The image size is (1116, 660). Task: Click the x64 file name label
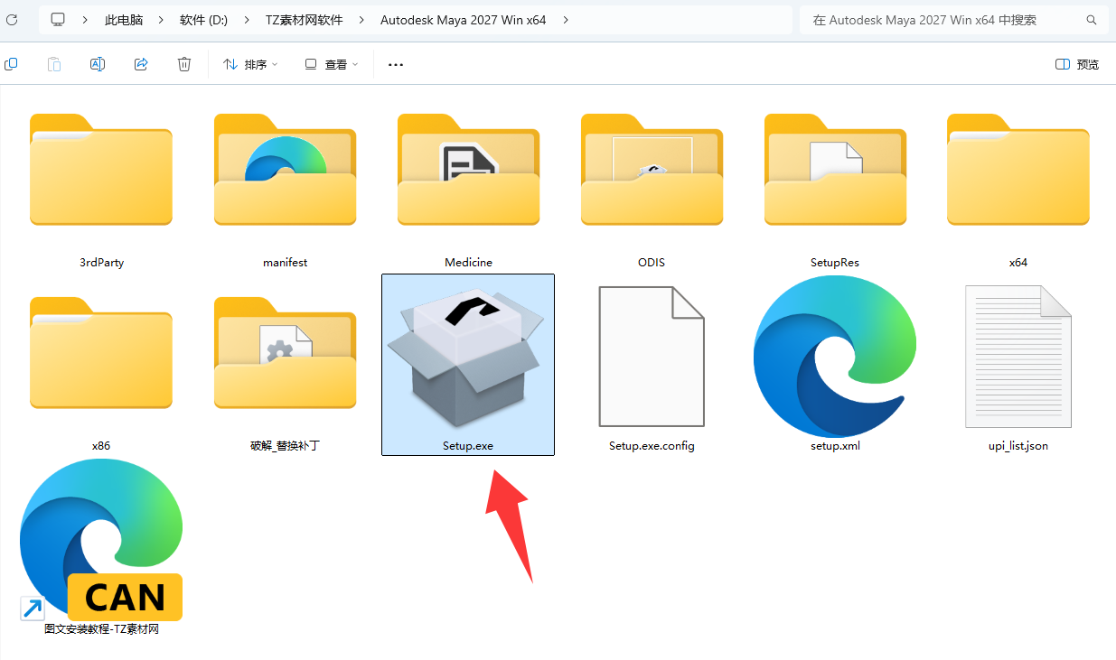pyautogui.click(x=1018, y=263)
